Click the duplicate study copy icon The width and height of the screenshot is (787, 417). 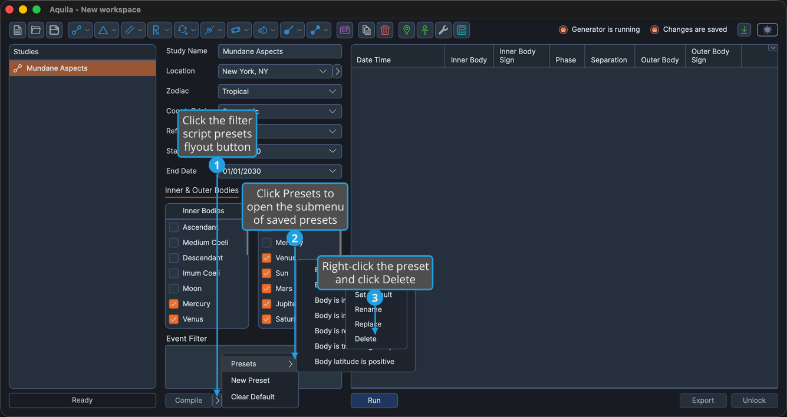tap(367, 30)
